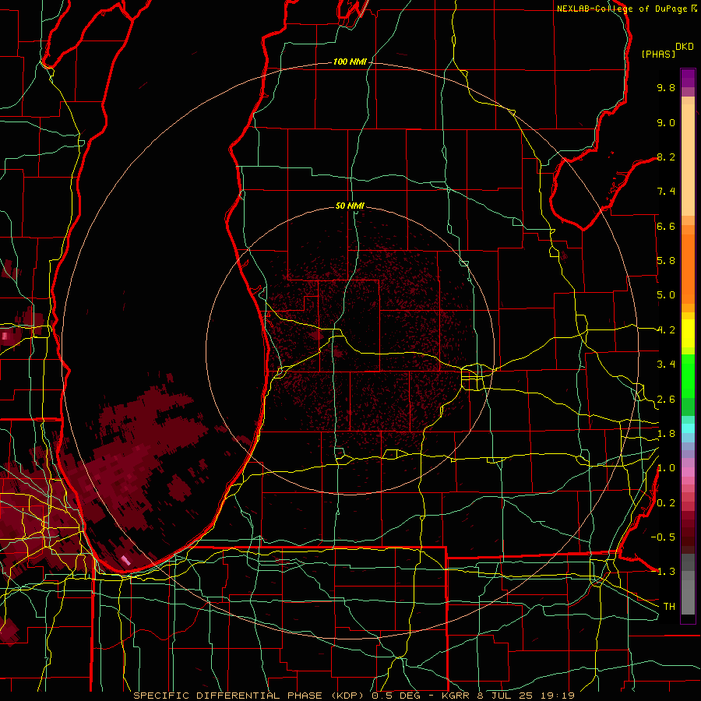Click the 2.6 scale label

coord(666,400)
